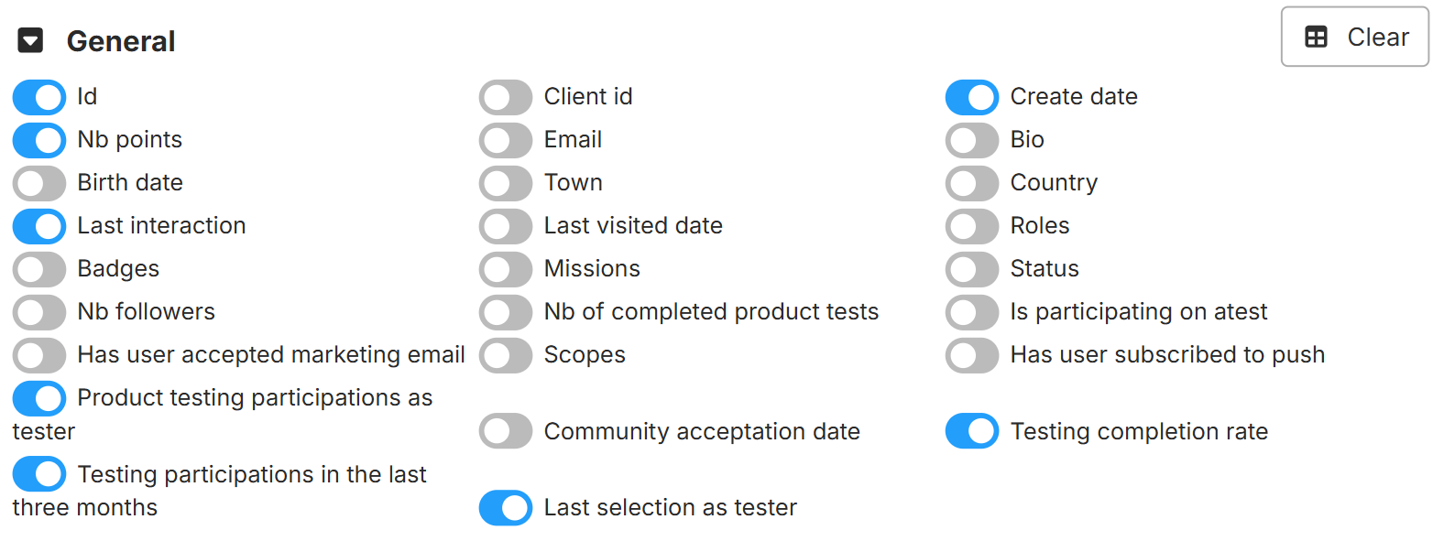This screenshot has height=541, width=1433.
Task: Toggle on the Country switch
Action: pos(972,183)
